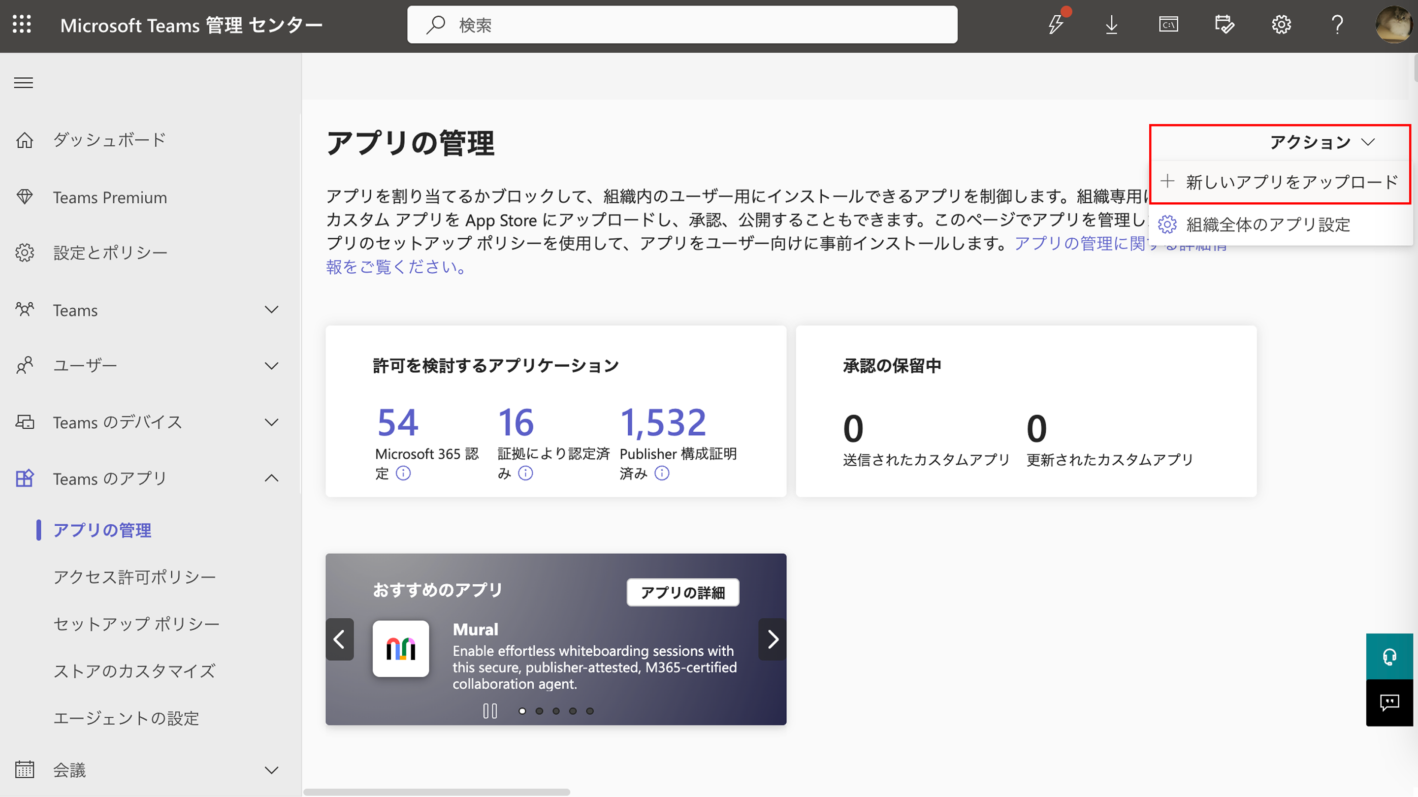Expand the 会議 section chevron
Viewport: 1418px width, 797px height.
click(271, 770)
